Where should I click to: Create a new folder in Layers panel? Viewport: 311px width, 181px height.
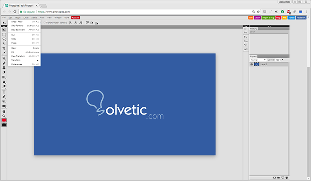tap(279, 177)
